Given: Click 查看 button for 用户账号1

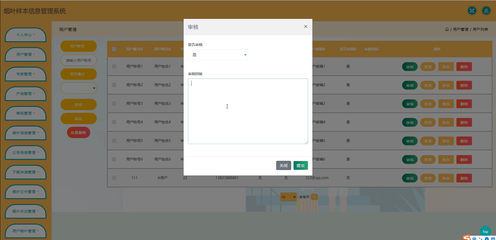Looking at the screenshot, I should pos(428,67).
